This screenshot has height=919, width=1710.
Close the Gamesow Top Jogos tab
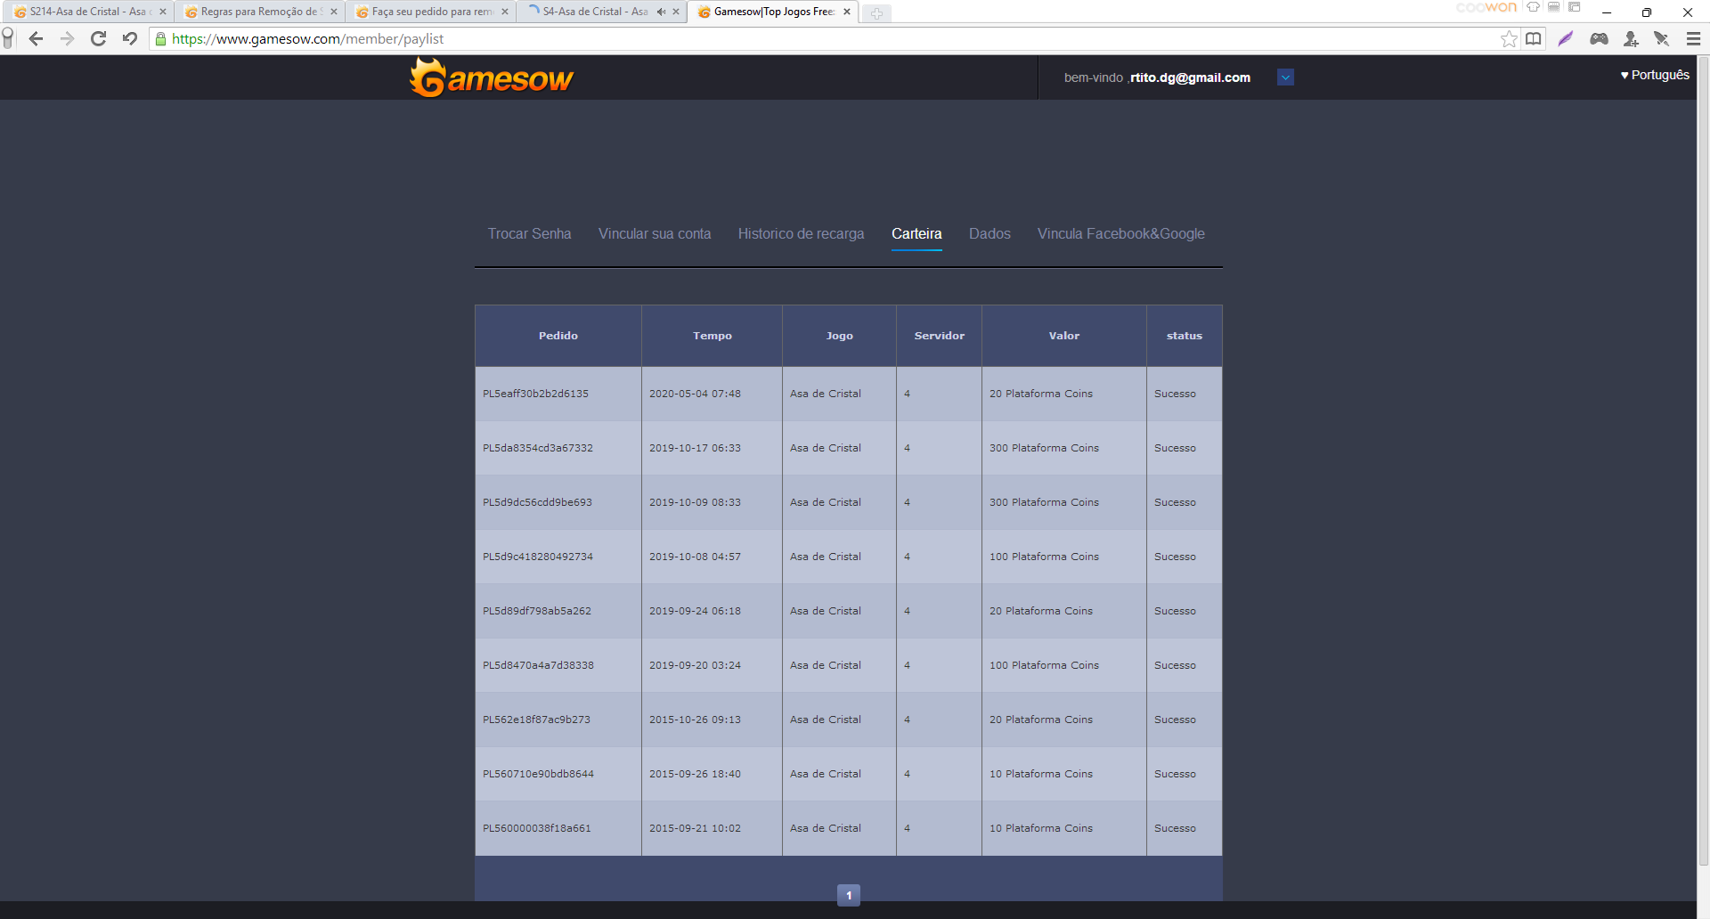[x=847, y=12]
